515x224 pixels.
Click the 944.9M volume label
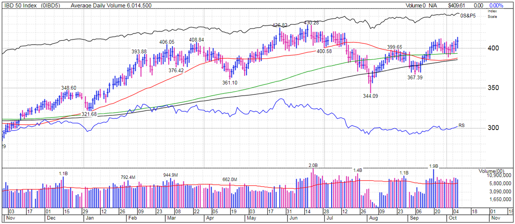(x=171, y=175)
